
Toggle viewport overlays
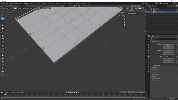[132, 8]
